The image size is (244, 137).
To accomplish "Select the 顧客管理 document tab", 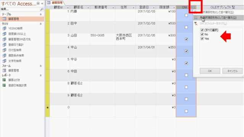I will coord(55,3).
